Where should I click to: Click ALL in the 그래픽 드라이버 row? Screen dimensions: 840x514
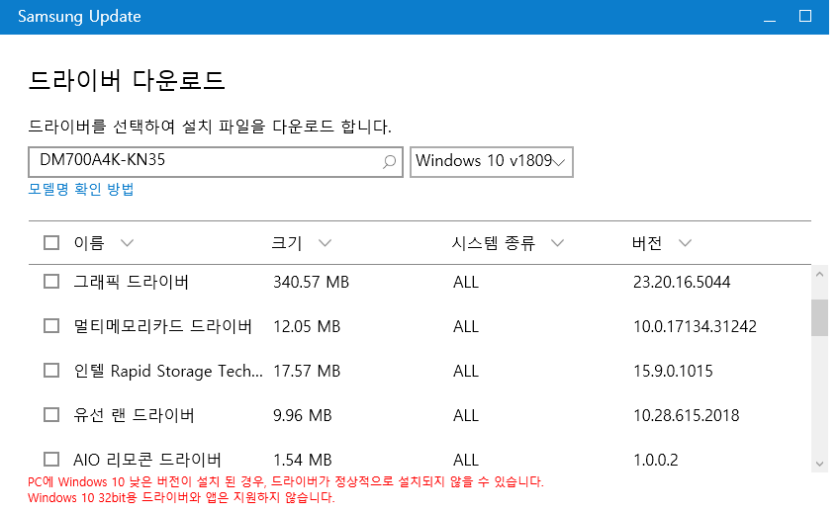coord(466,282)
